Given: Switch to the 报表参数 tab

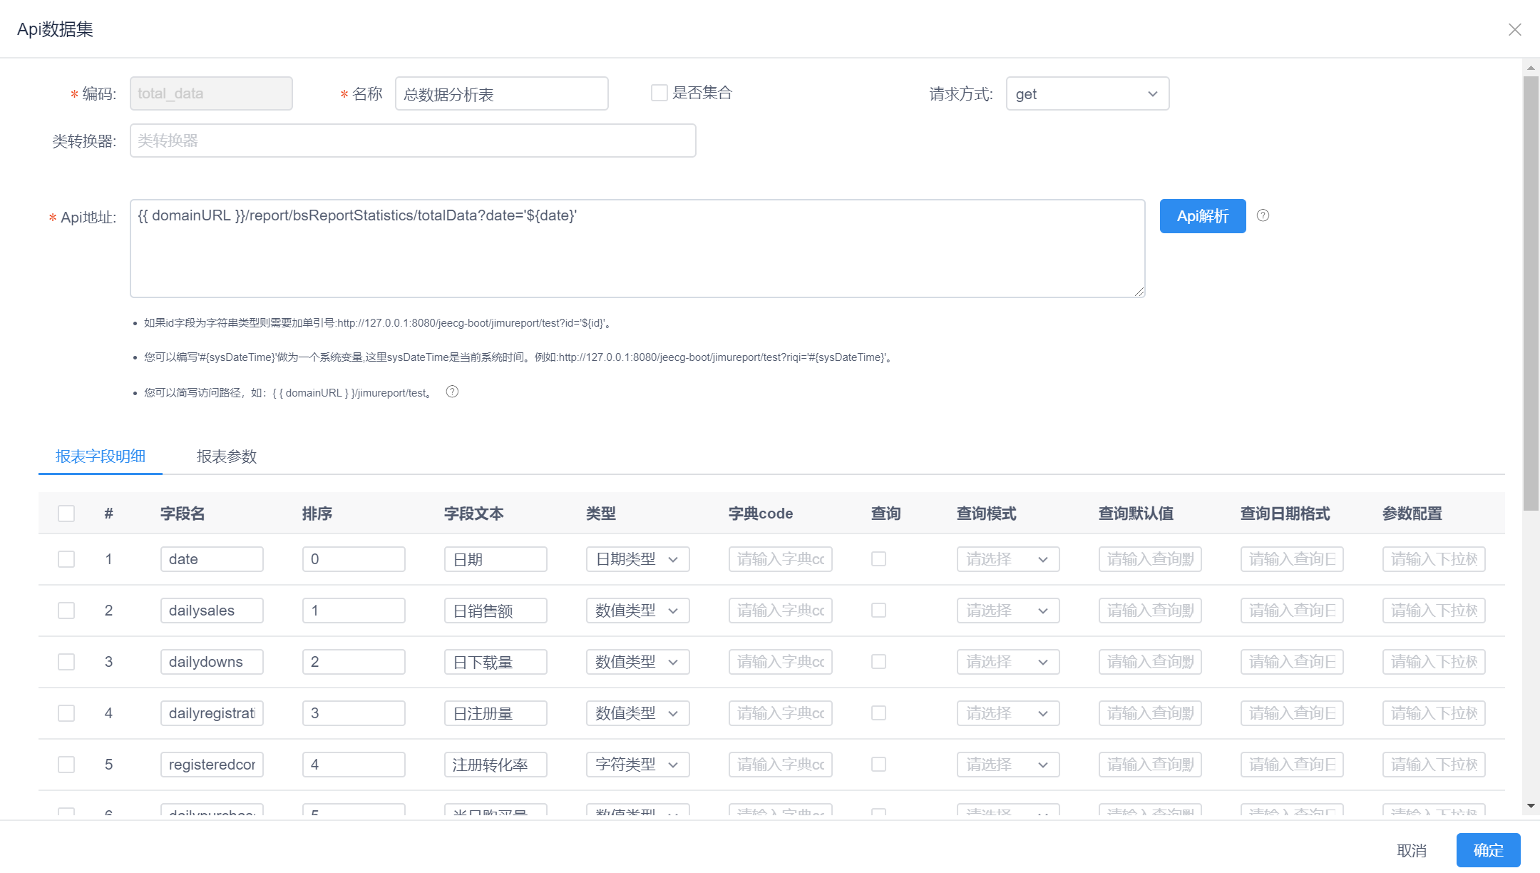Looking at the screenshot, I should tap(226, 456).
